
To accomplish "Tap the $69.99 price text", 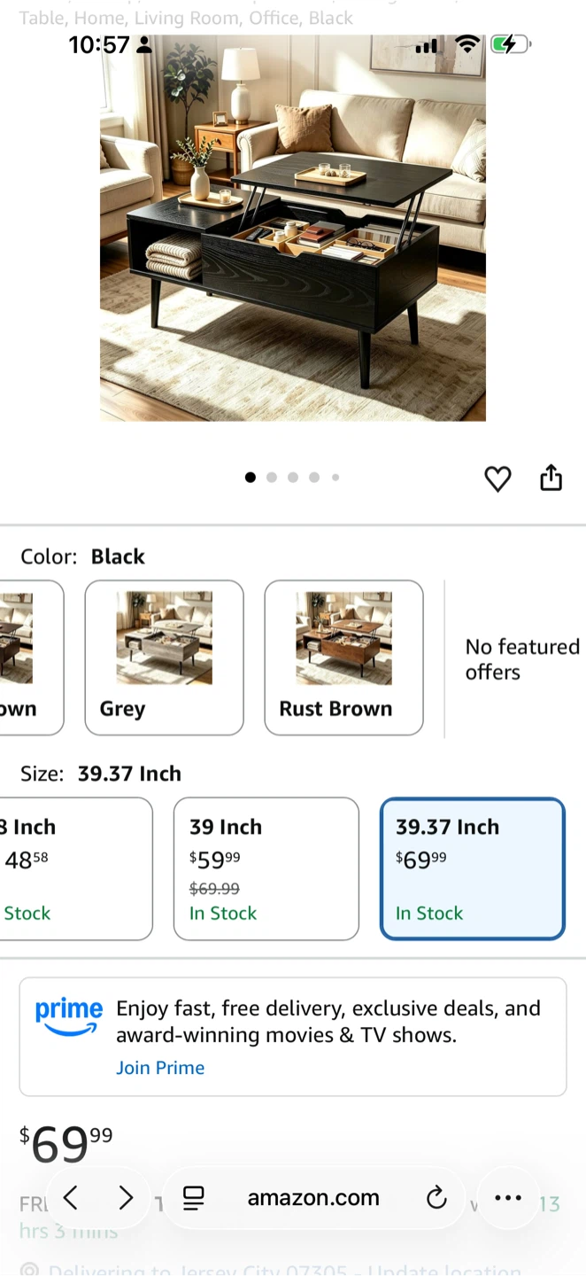I will pyautogui.click(x=66, y=1144).
